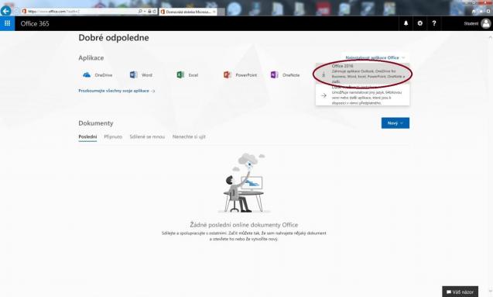Click the page vertical scrollbar up arrow

(490, 37)
